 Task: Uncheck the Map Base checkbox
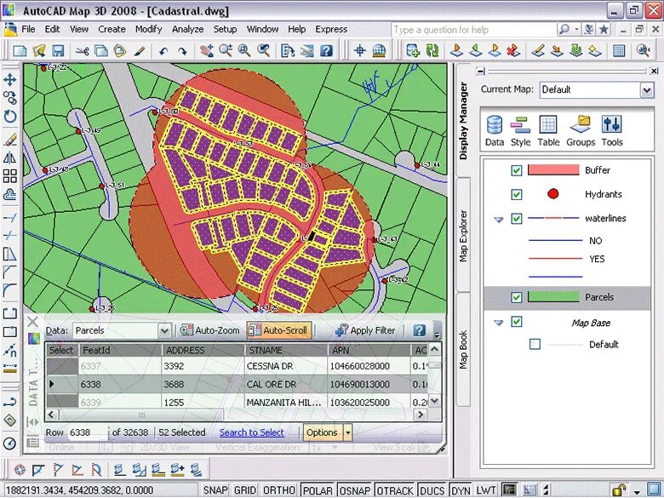coord(516,322)
